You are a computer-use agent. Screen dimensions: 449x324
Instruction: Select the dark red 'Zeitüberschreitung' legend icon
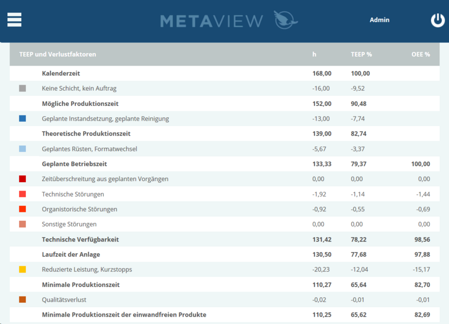(23, 179)
